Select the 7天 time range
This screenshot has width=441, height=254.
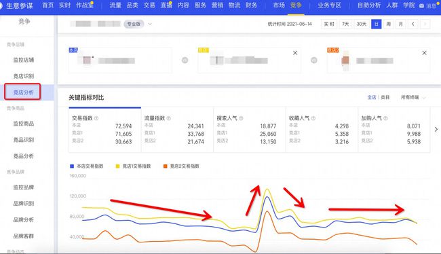point(345,24)
